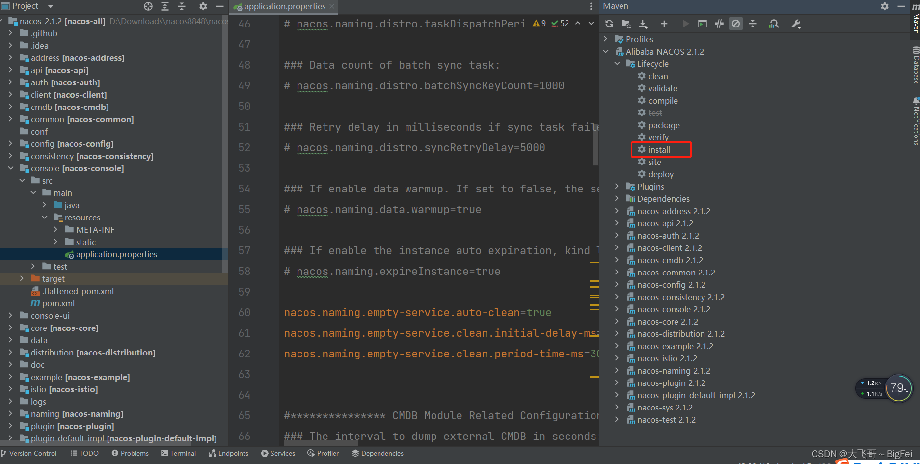Select the validate lifecycle goal
Screen dimensions: 920x464
(662, 88)
